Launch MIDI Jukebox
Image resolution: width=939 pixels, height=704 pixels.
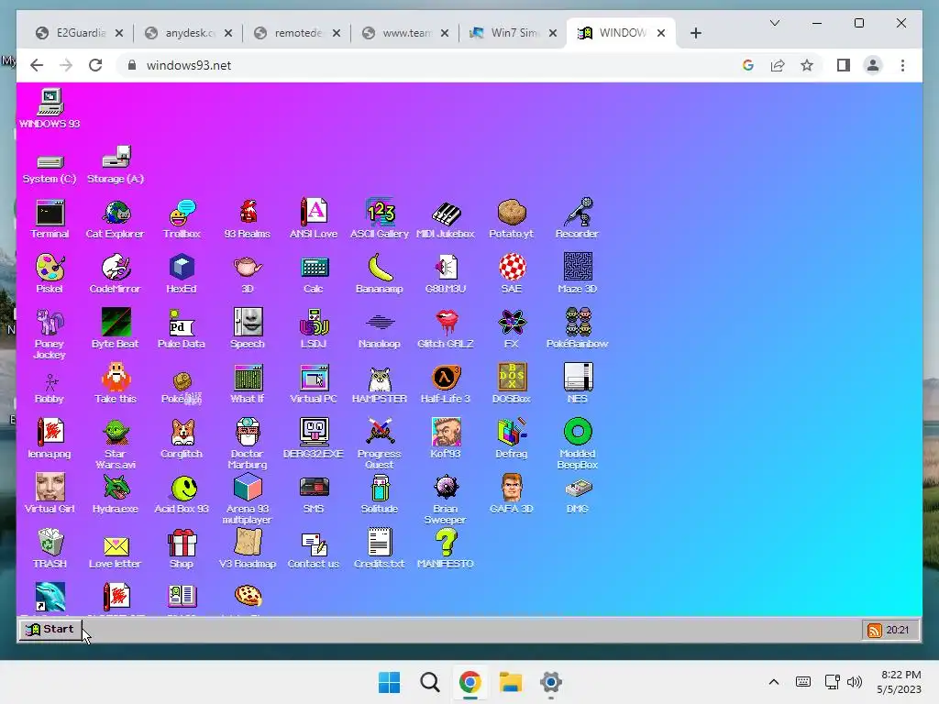pyautogui.click(x=446, y=219)
